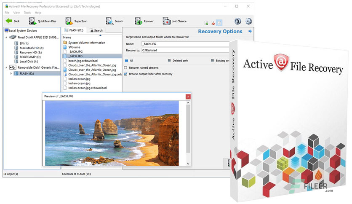Click the Recover toolbar icon

pos(138,21)
